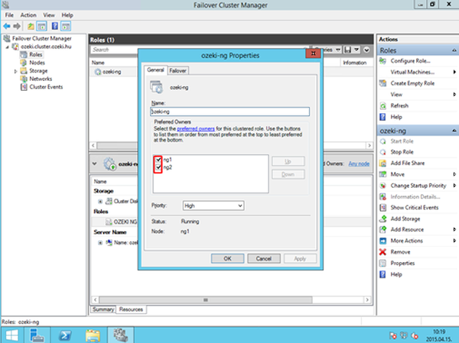
Task: Click the Cluster Events tree icon
Action: tap(24, 87)
